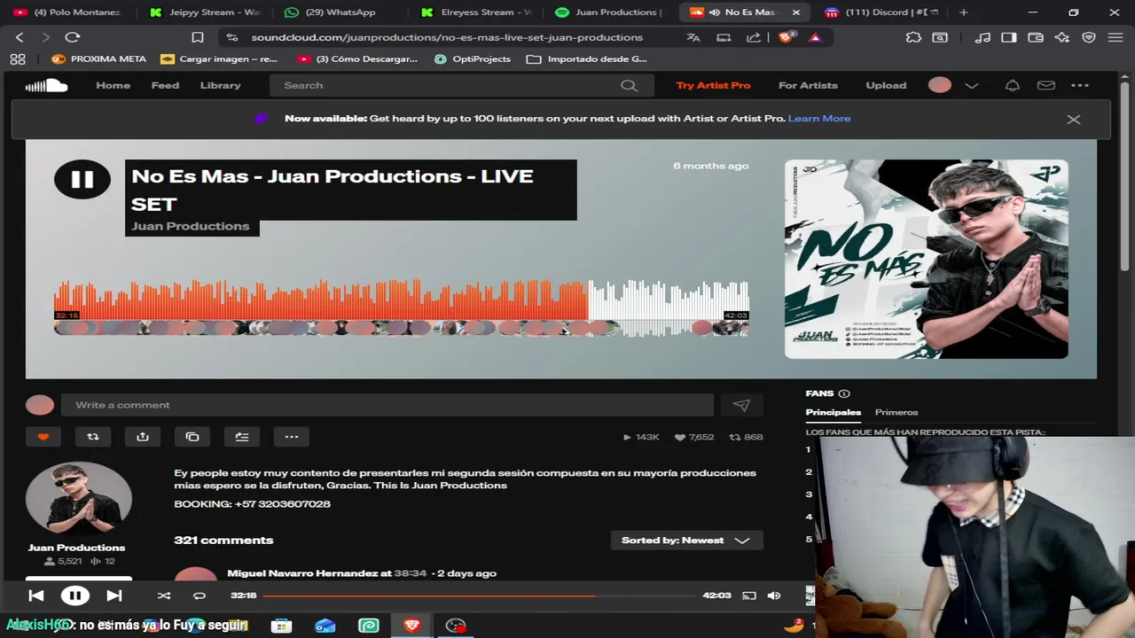This screenshot has height=638, width=1135.
Task: Go to SoundCloud Home
Action: click(x=113, y=85)
